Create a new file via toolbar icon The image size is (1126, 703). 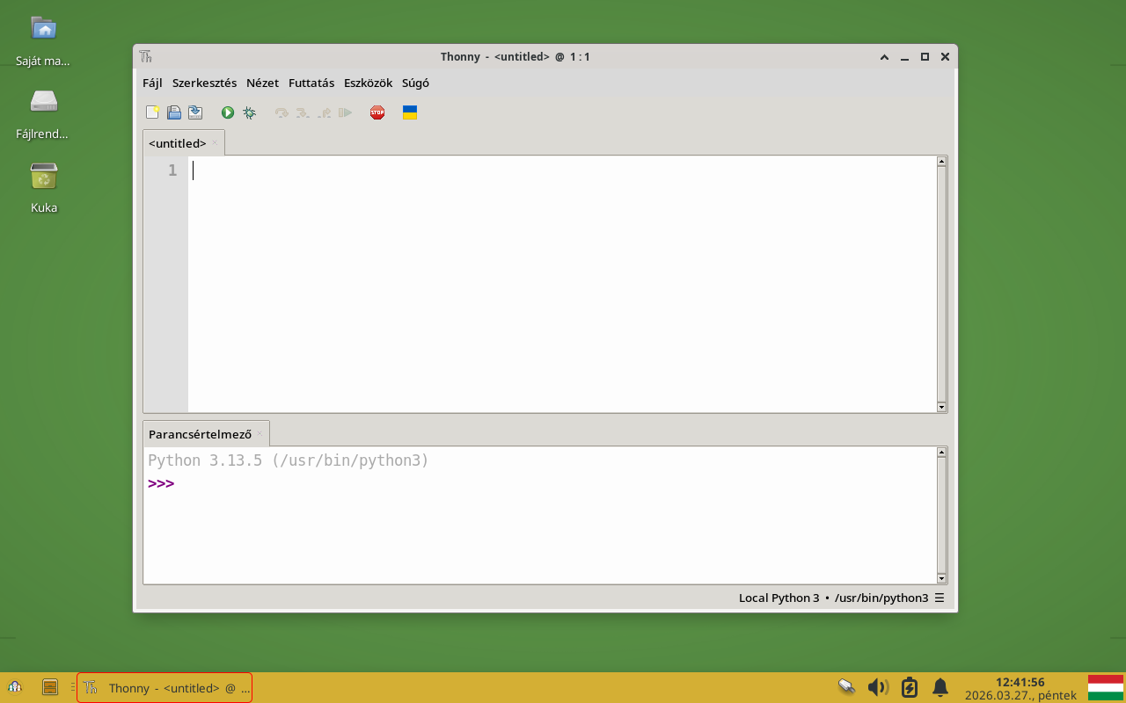153,112
